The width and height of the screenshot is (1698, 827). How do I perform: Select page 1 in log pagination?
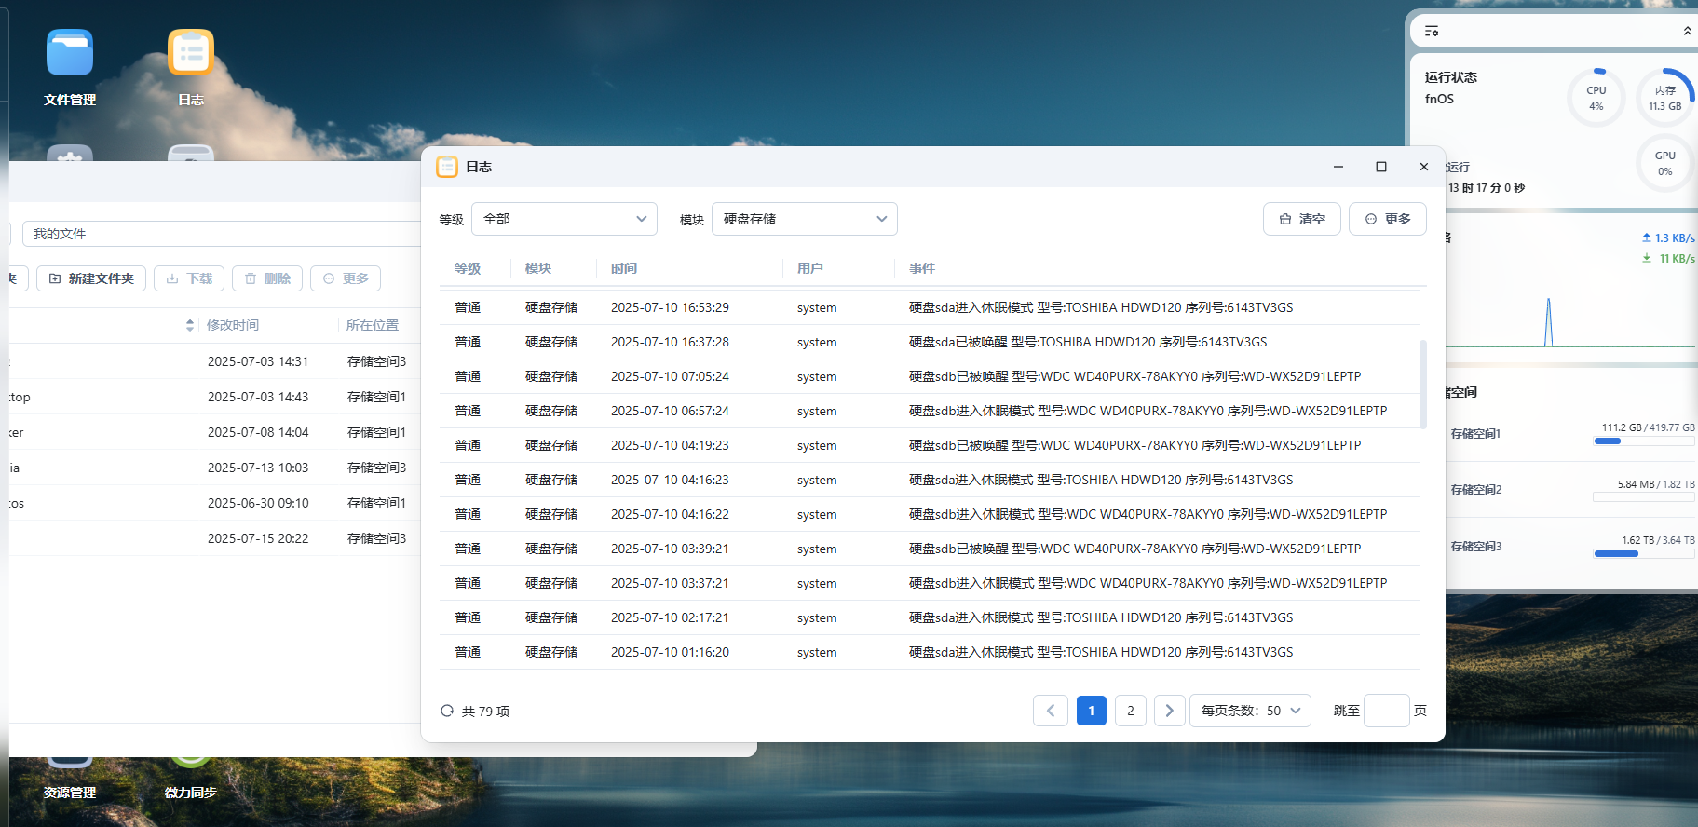click(x=1092, y=711)
